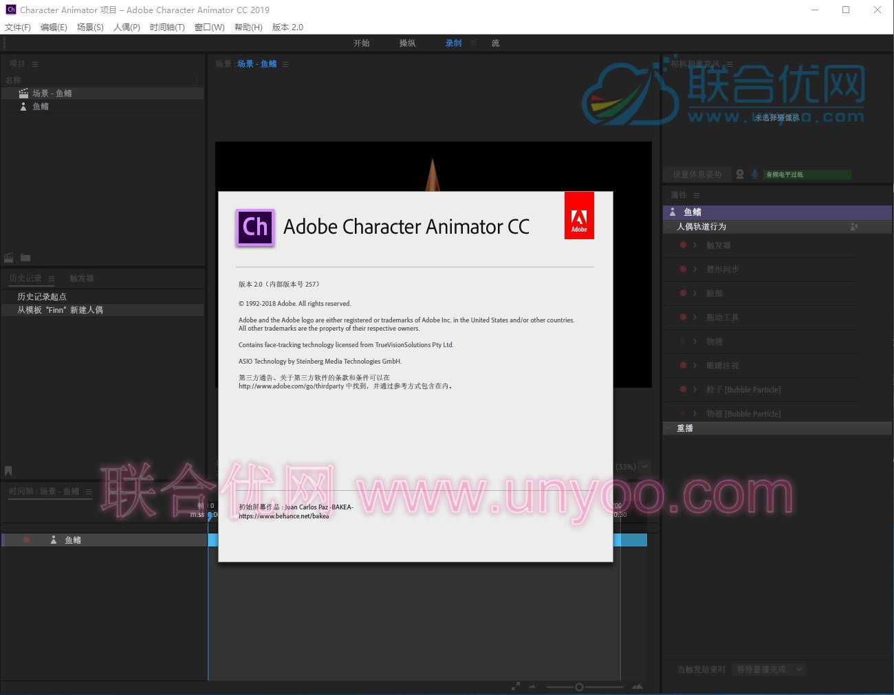Toggle record arm dot for 脸部 behavior
Screen dimensions: 894x695
pos(683,294)
